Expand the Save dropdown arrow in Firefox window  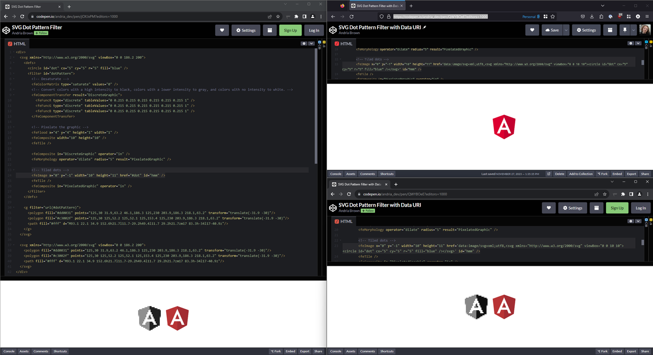(566, 30)
